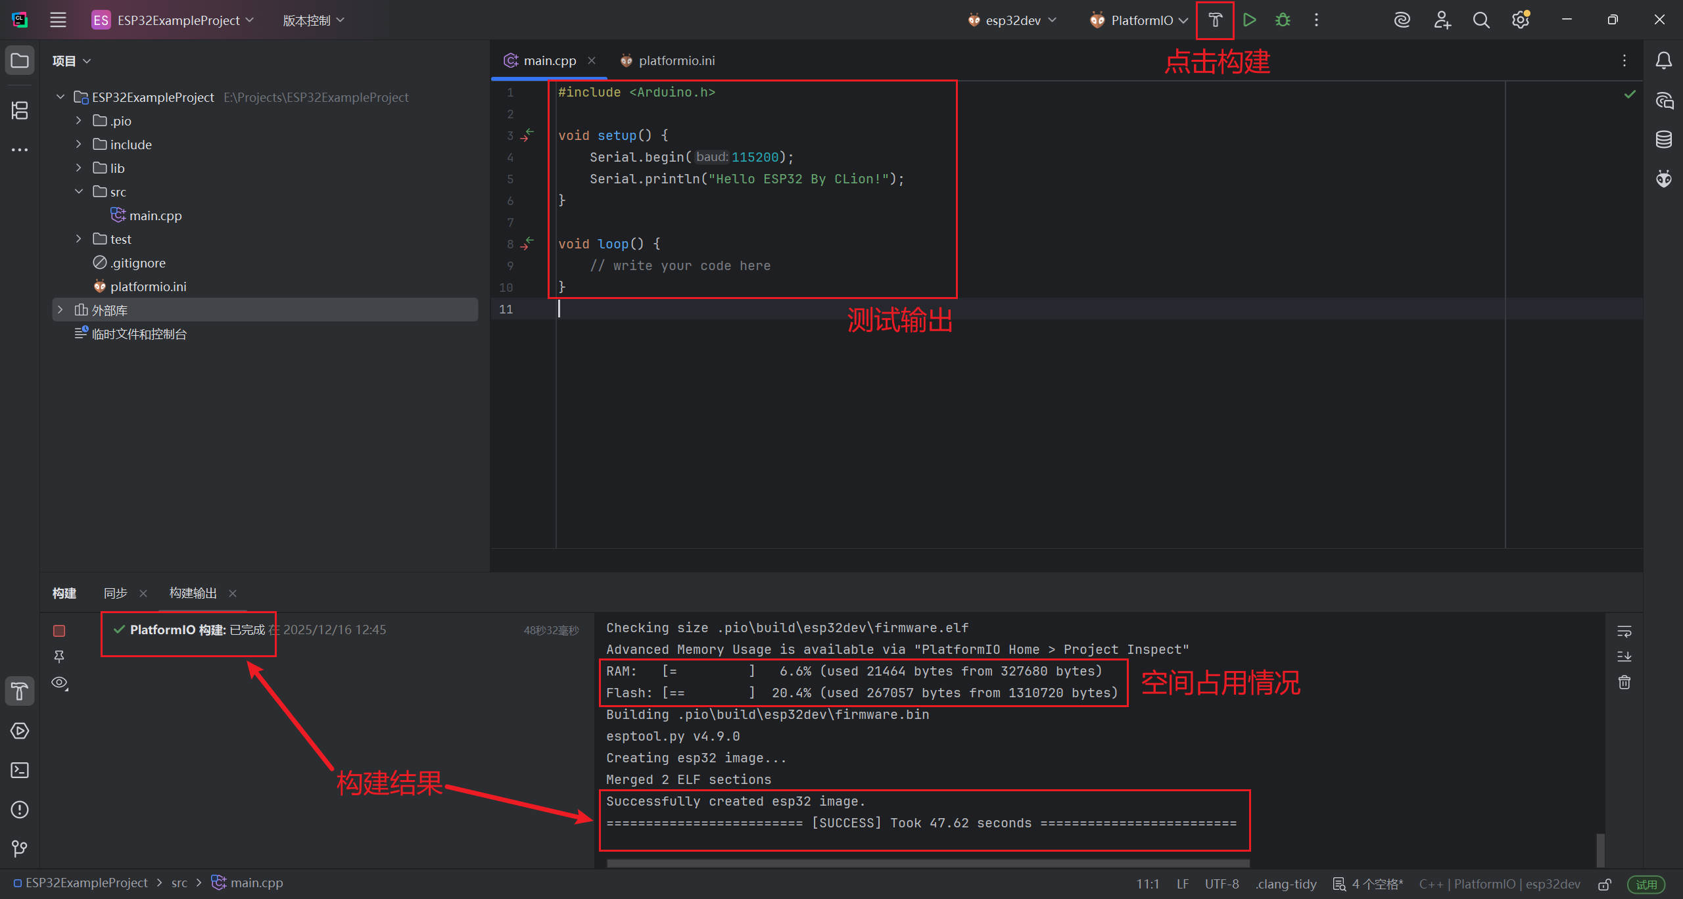Open the Notifications bell panel
Image resolution: width=1683 pixels, height=899 pixels.
(1663, 61)
